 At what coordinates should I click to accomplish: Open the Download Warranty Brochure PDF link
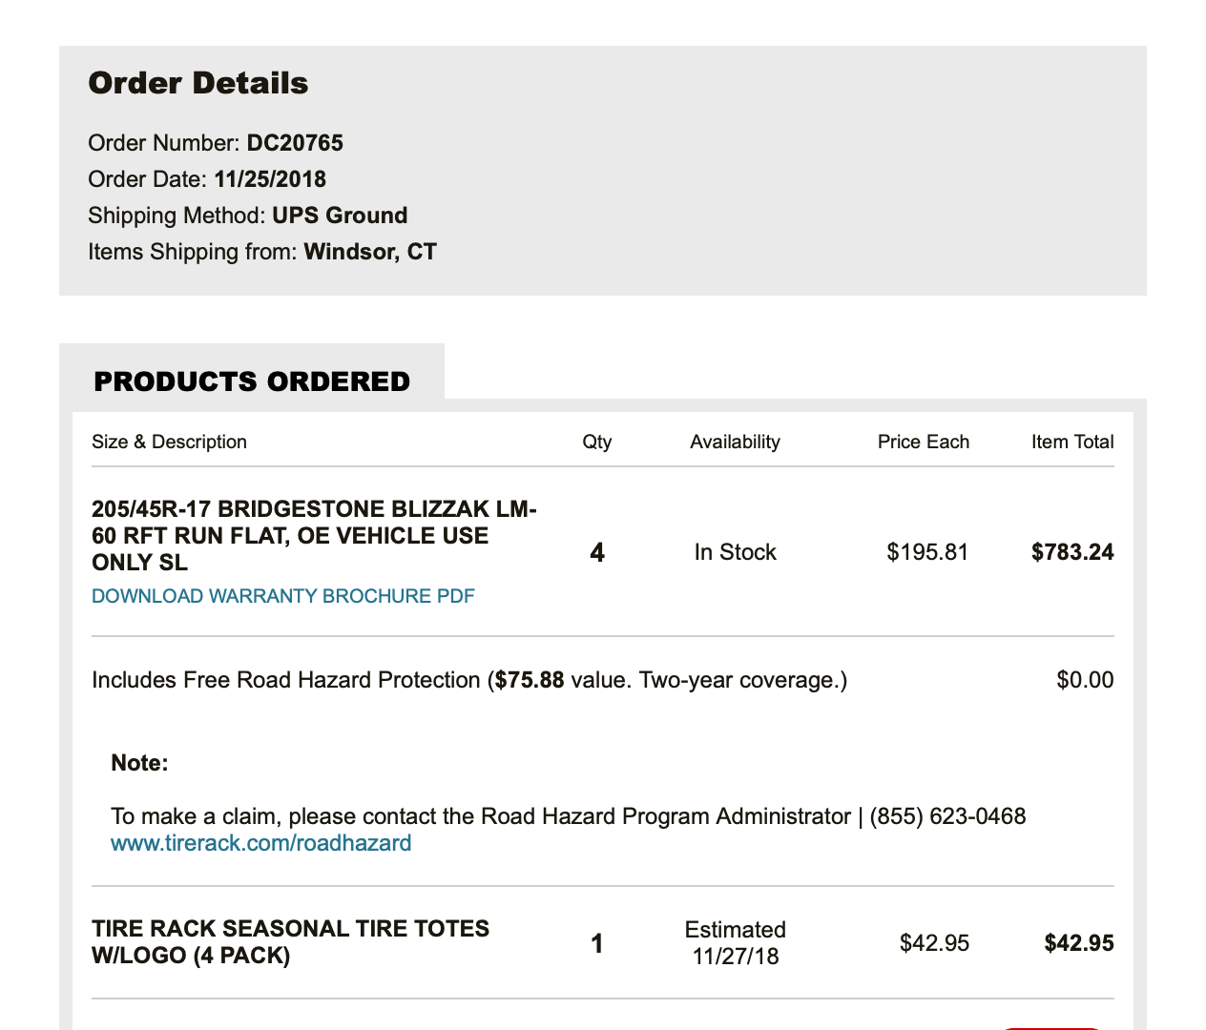click(x=282, y=596)
